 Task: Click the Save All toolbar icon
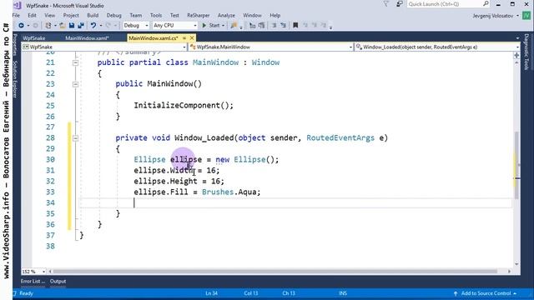click(81, 26)
